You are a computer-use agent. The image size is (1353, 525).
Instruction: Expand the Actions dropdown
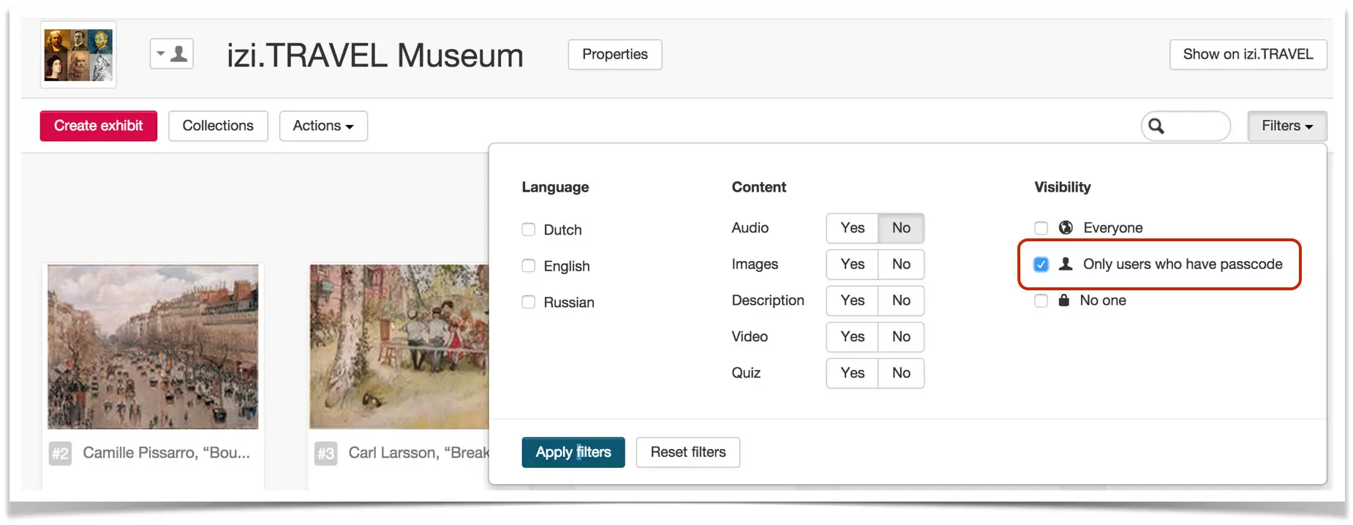tap(323, 126)
